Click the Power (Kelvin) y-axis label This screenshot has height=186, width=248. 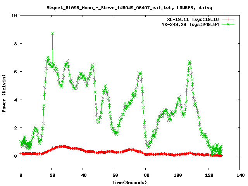tap(4, 92)
